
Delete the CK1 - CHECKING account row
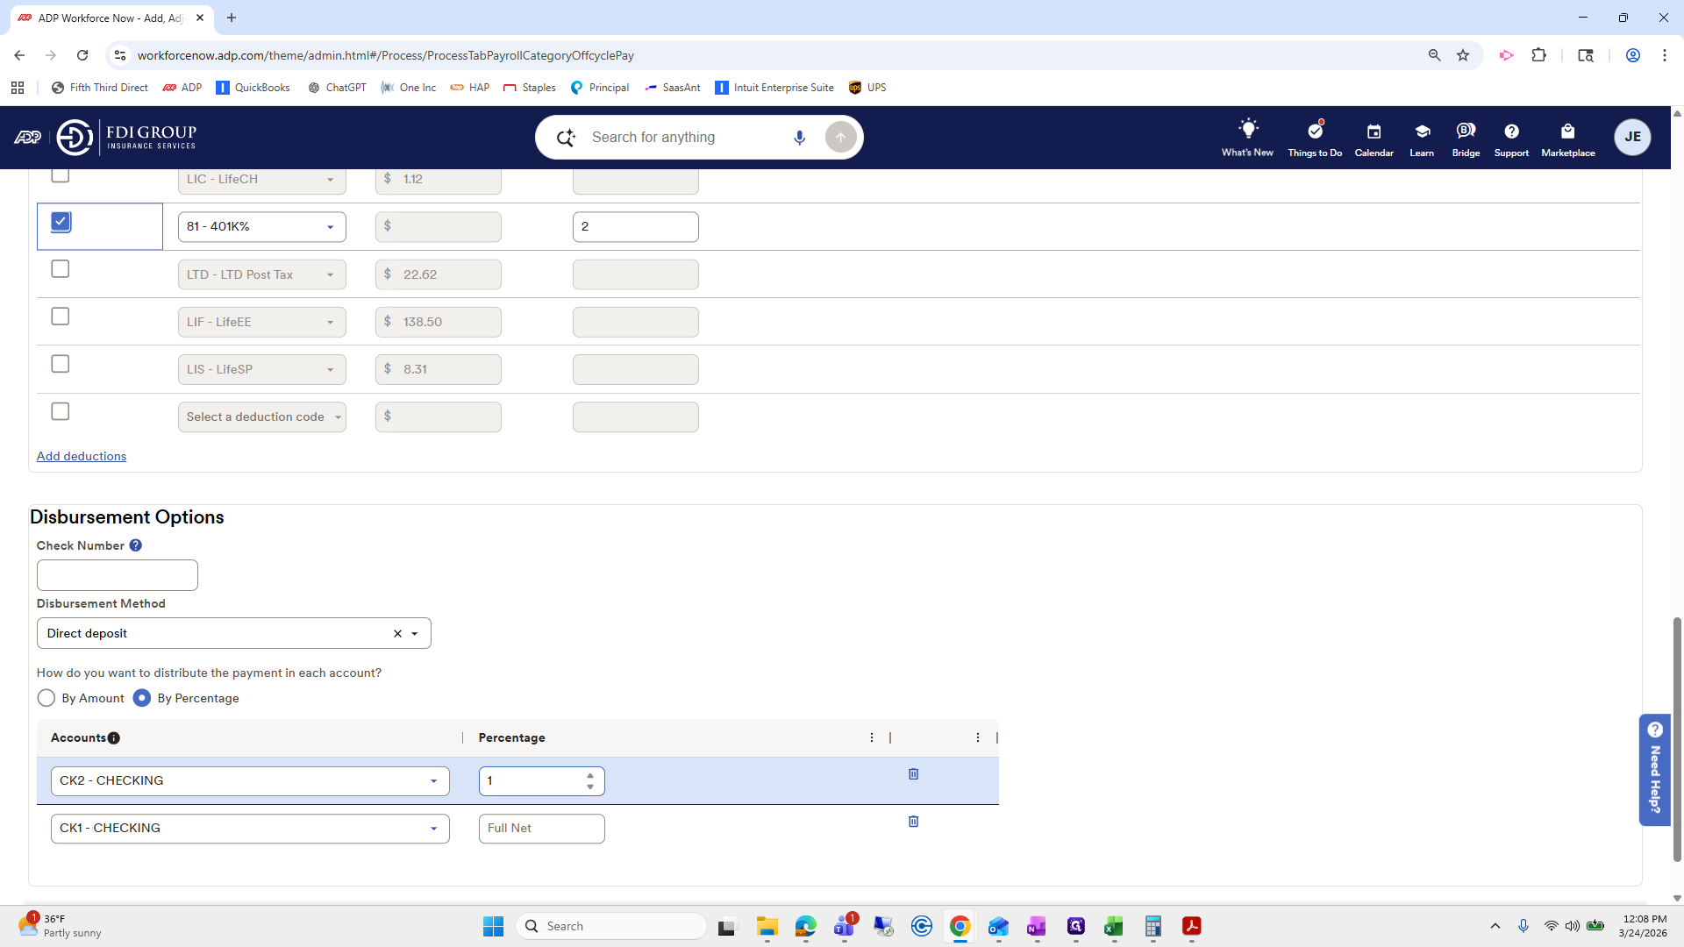click(x=913, y=822)
